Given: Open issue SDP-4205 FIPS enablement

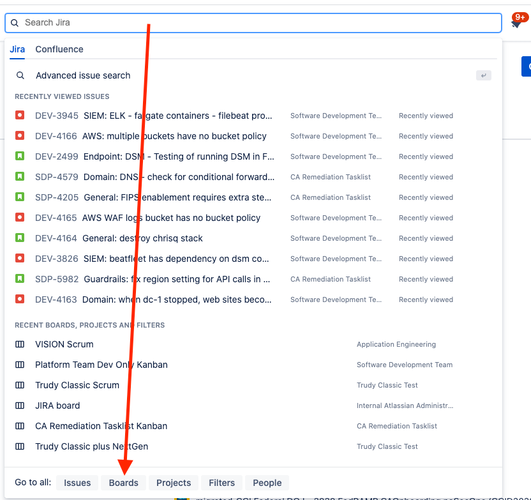Looking at the screenshot, I should click(253, 197).
